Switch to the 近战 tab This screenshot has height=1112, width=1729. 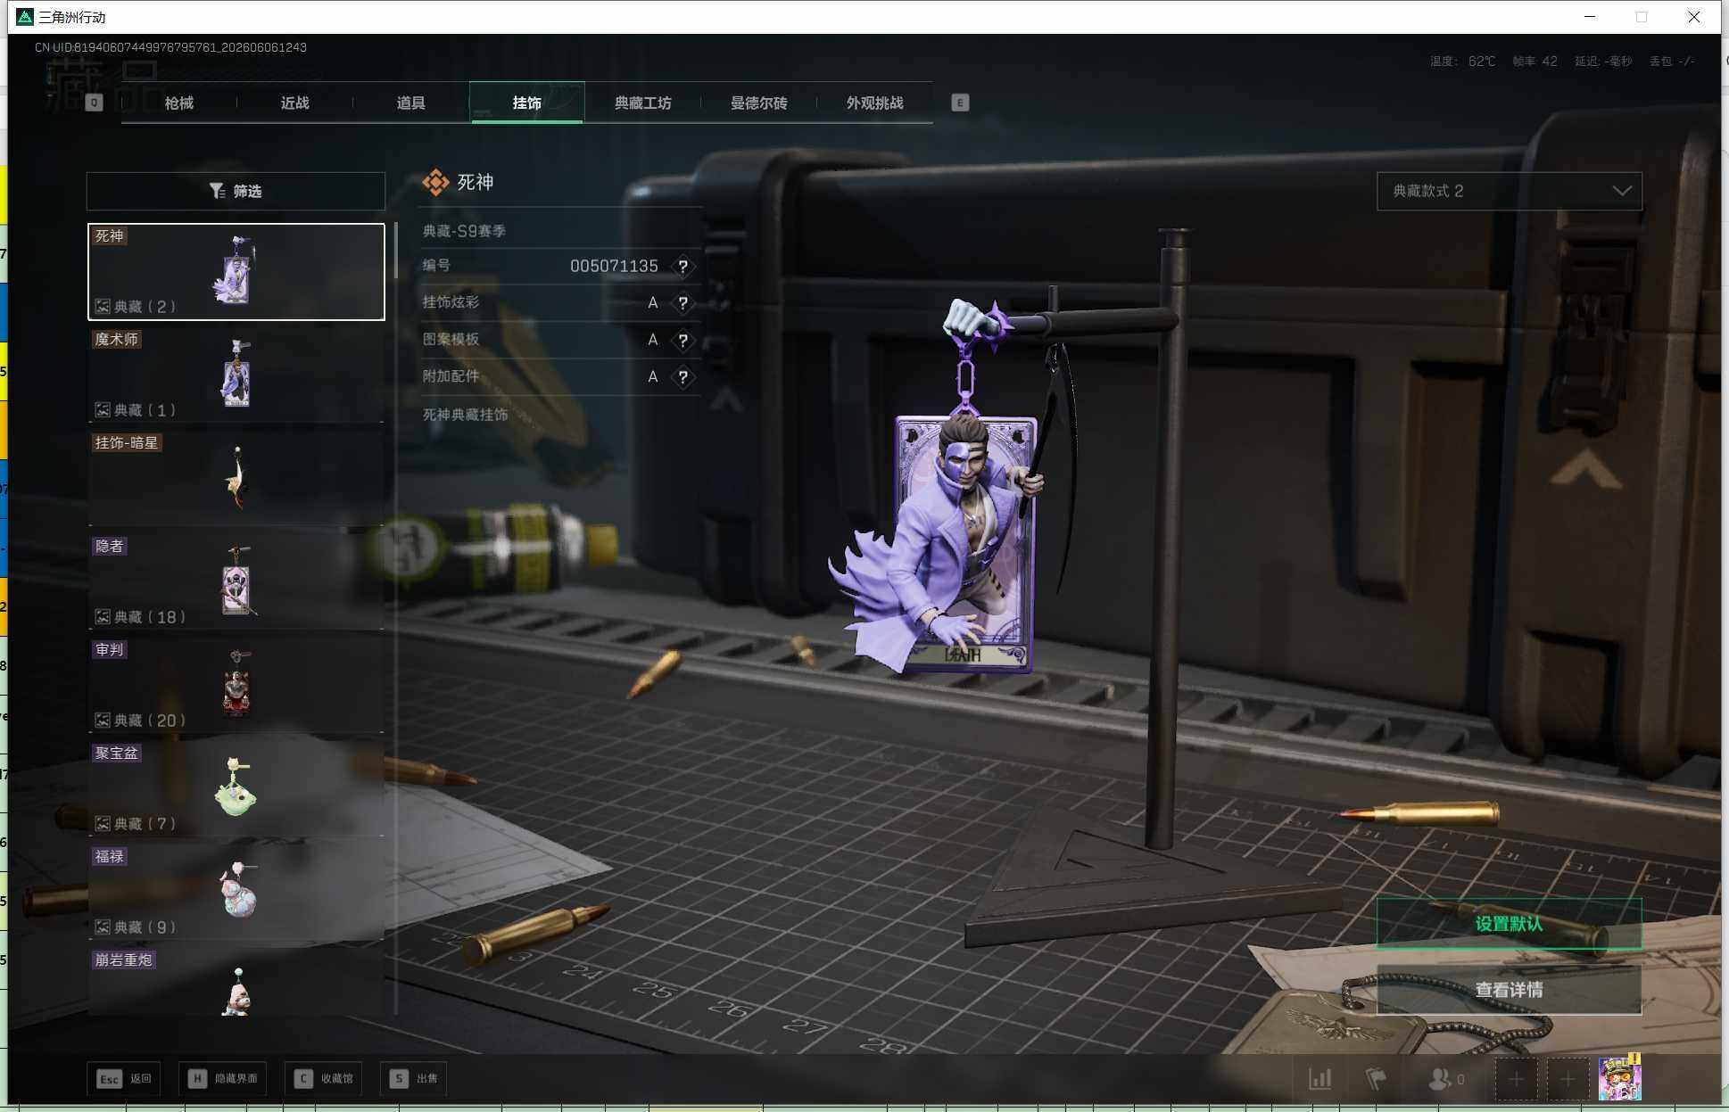(x=294, y=103)
